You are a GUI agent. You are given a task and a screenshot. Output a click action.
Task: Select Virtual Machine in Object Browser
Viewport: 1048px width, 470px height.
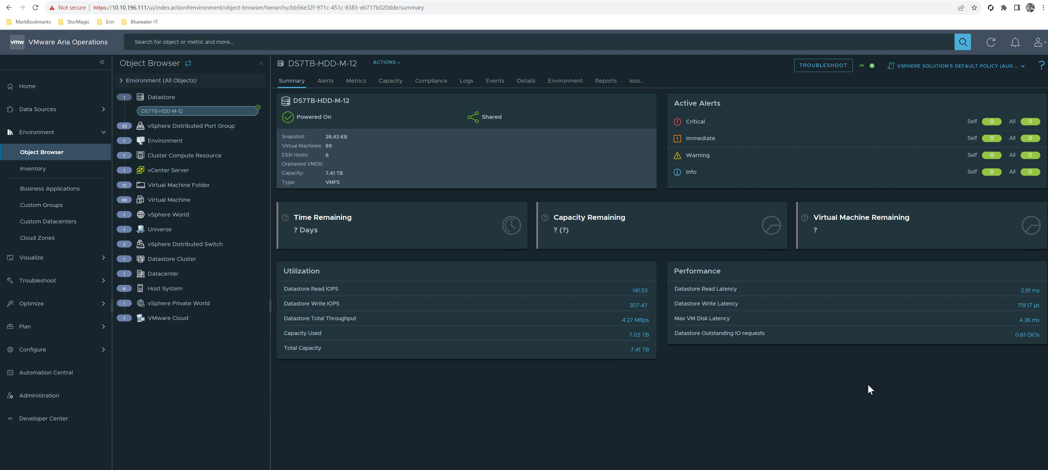[x=169, y=200]
